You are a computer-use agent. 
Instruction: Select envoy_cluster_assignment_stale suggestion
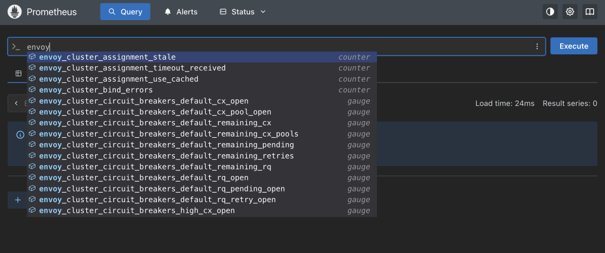pos(202,57)
